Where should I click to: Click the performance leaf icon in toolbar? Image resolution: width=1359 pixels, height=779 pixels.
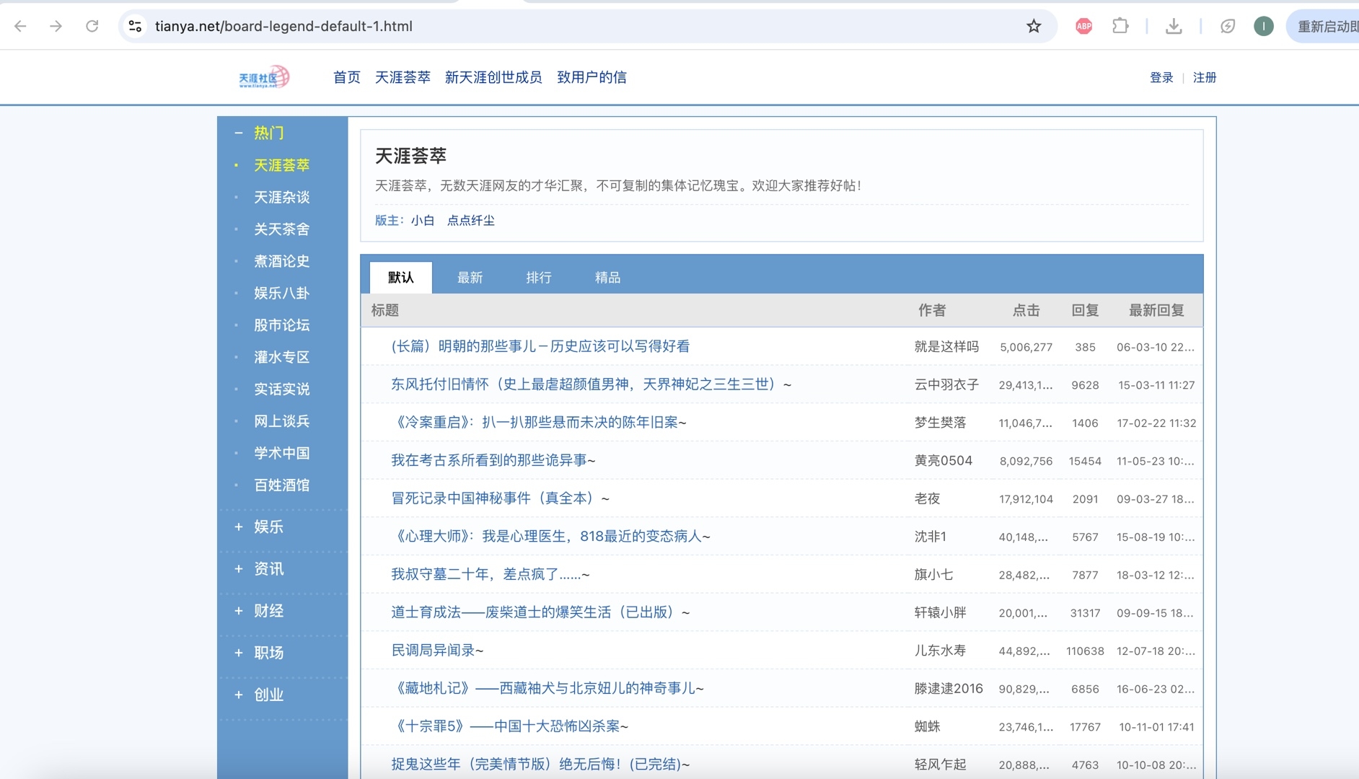tap(1227, 26)
